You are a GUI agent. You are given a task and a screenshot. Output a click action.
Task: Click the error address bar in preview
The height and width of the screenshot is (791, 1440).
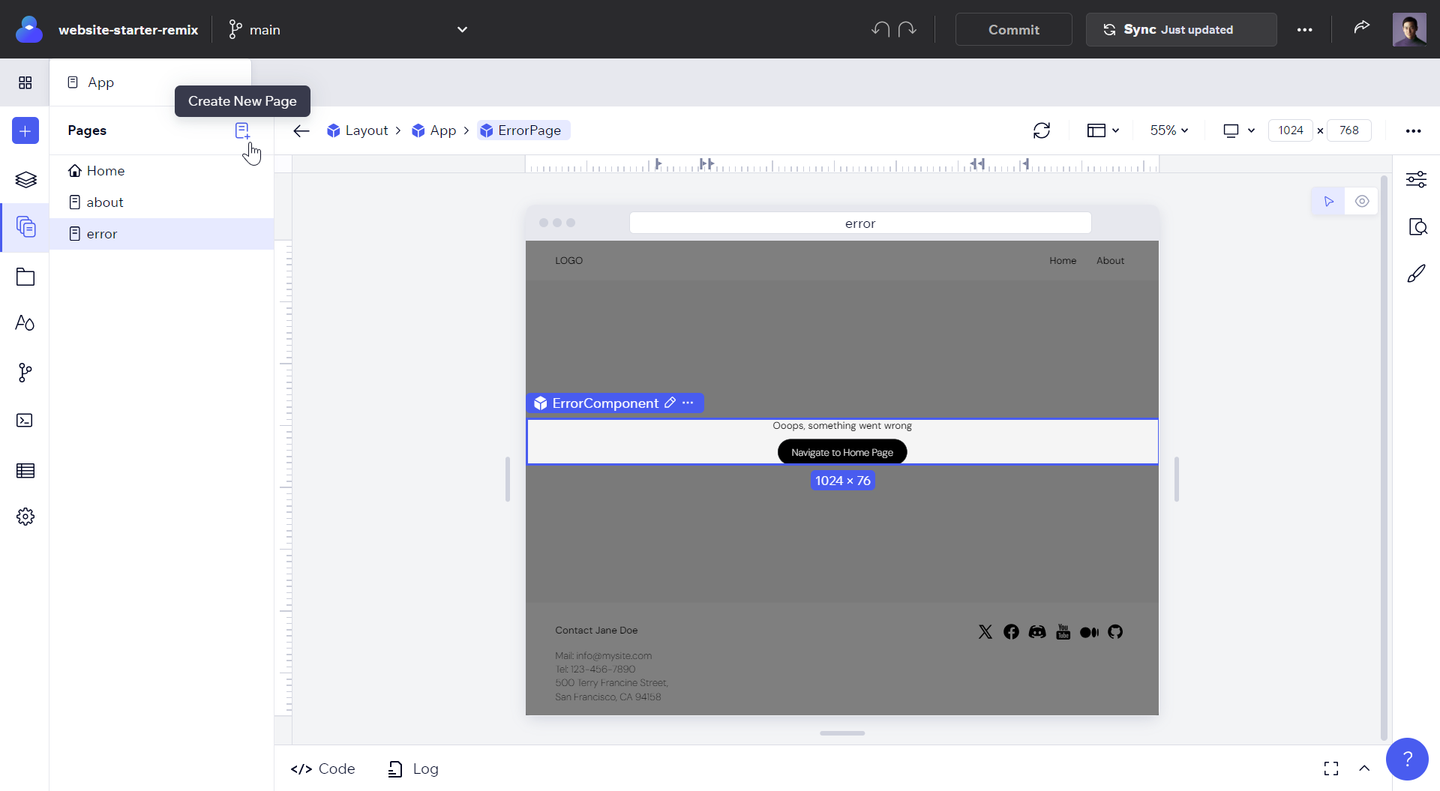860,223
